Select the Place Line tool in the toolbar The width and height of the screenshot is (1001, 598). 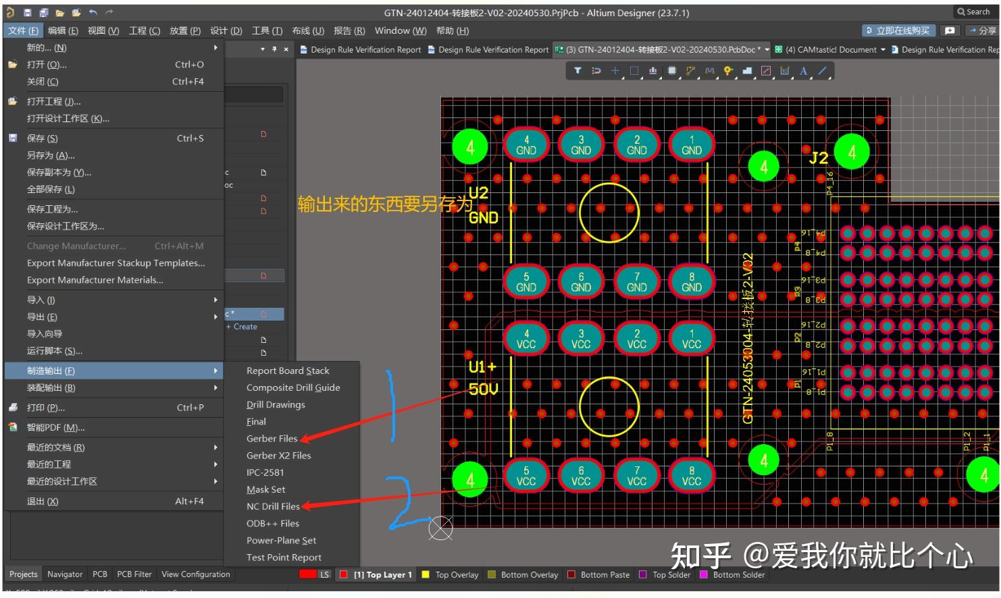tap(822, 71)
